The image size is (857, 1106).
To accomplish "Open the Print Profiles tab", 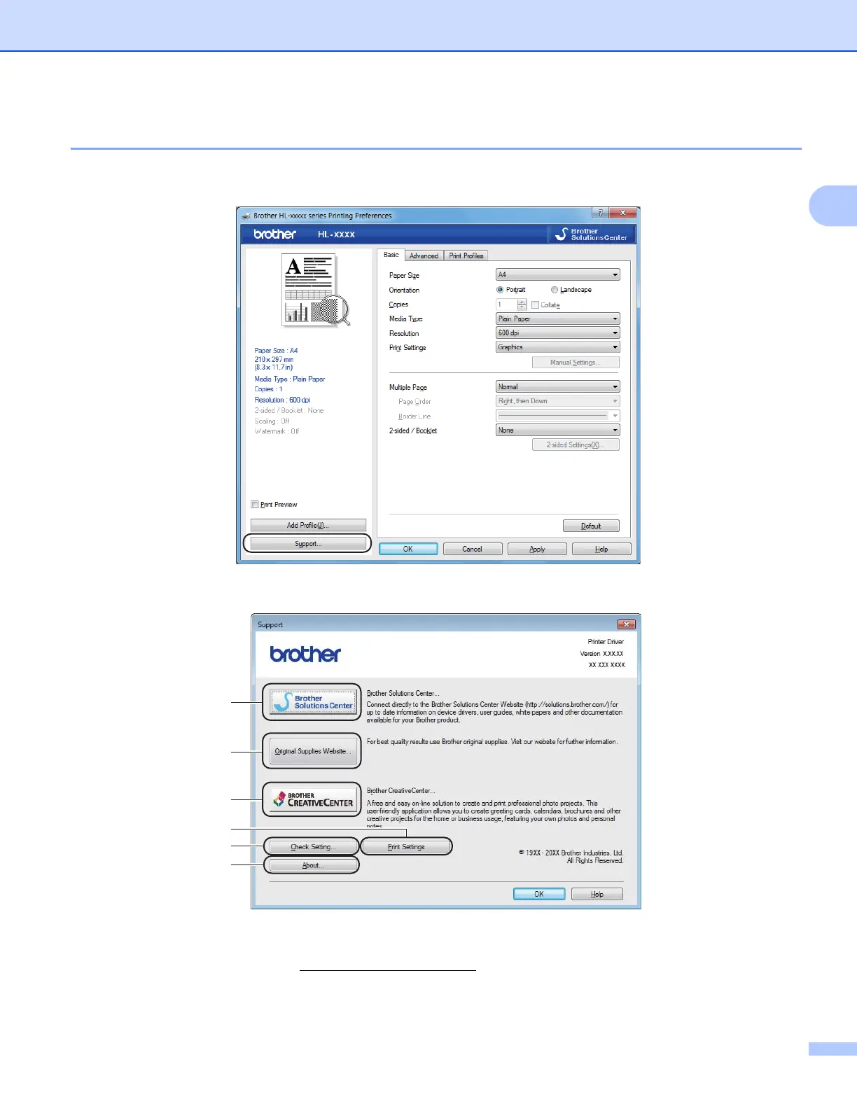I will point(466,256).
